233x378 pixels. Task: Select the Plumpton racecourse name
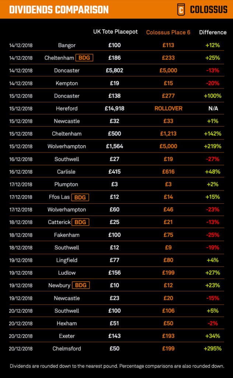pos(67,184)
